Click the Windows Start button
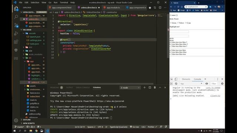Image resolution: width=237 pixels, height=133 pixels. click(x=14, y=131)
